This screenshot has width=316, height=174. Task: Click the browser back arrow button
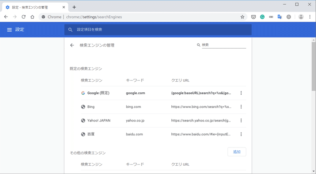point(6,17)
